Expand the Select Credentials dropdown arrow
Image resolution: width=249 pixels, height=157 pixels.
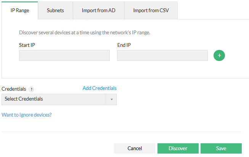[112, 99]
